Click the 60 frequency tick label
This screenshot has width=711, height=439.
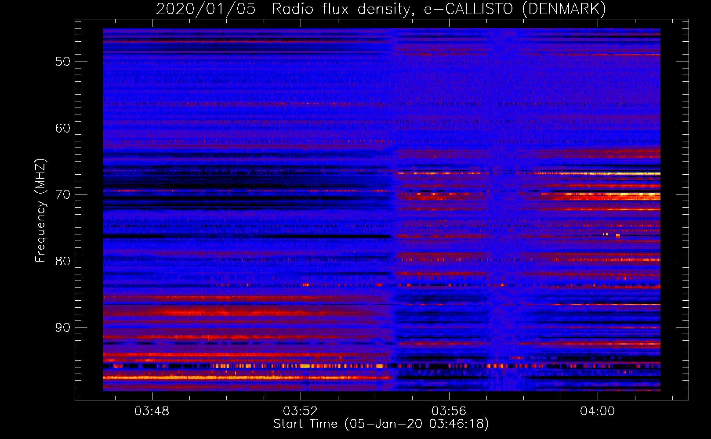tap(63, 128)
